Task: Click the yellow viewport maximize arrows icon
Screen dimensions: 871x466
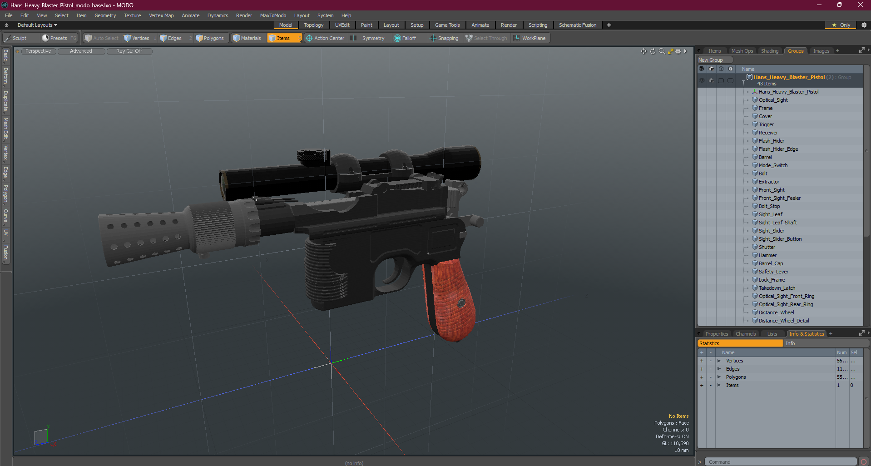Action: tap(670, 51)
